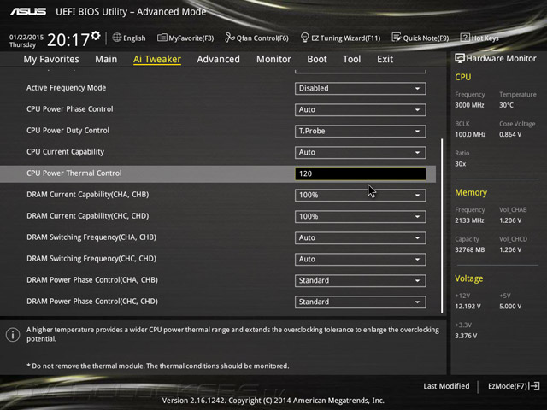Expand DRAM Current Capability(CHA, CHB) dropdown
The width and height of the screenshot is (547, 410).
pyautogui.click(x=361, y=195)
